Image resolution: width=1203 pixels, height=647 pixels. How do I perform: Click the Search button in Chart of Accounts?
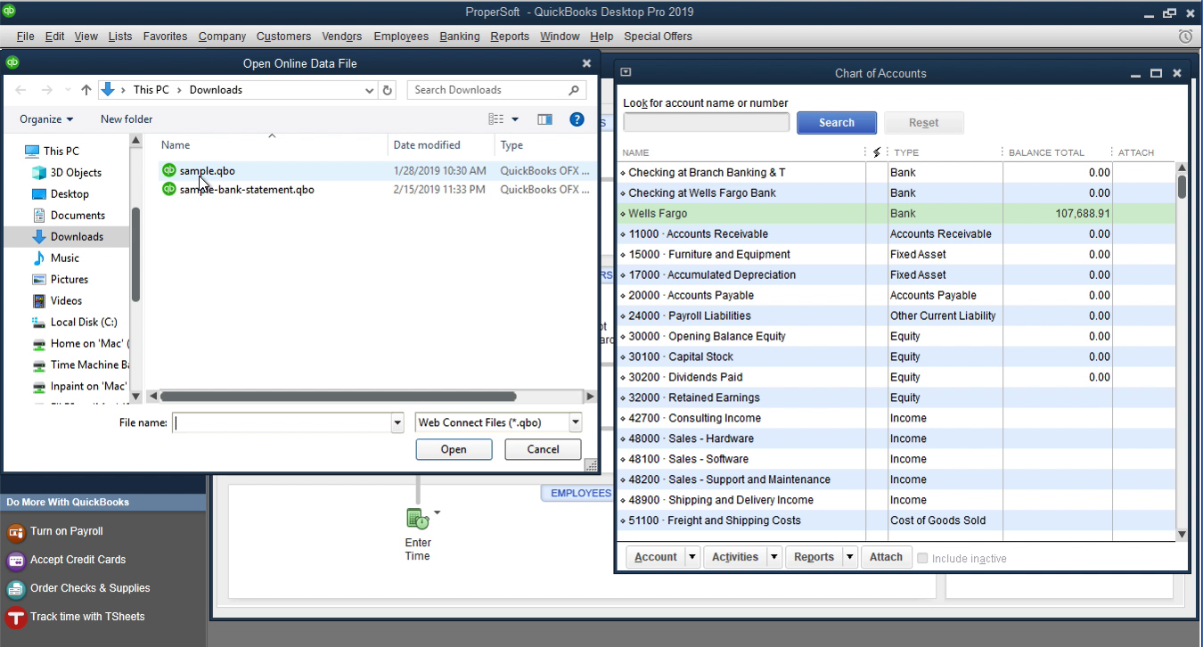coord(836,123)
